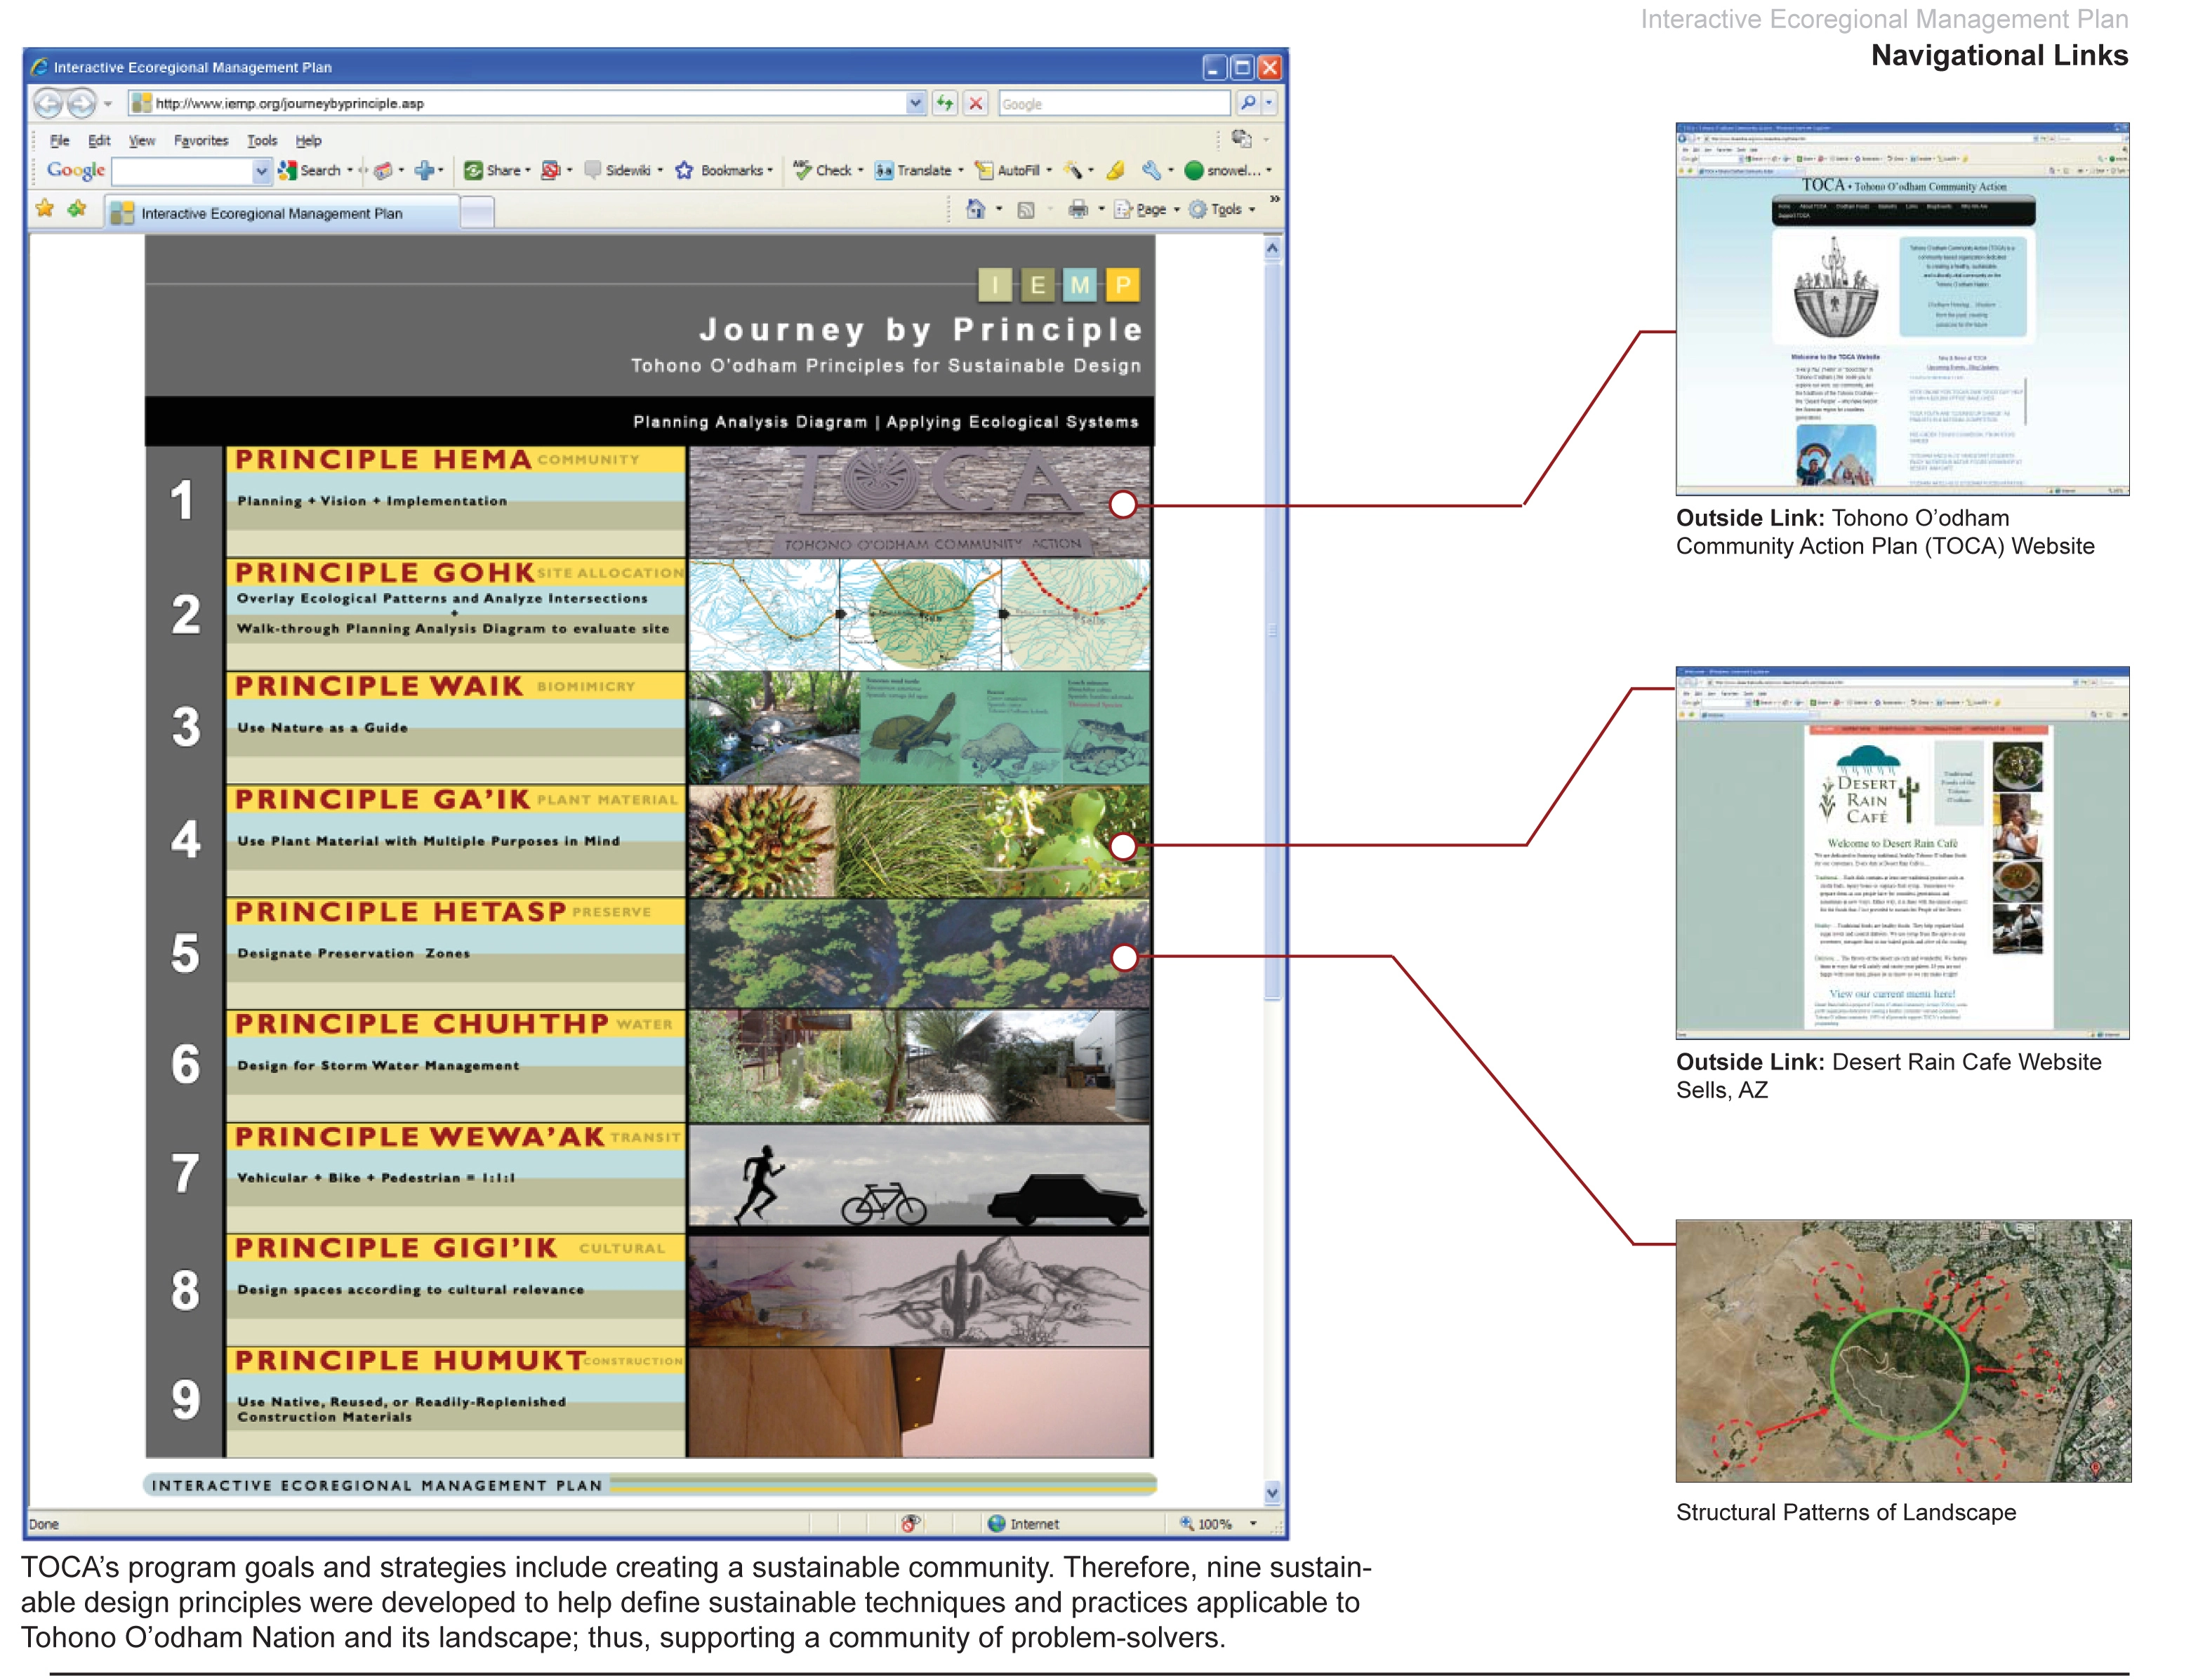Expand the Page menu dropdown
This screenshot has height=1680, width=2191.
click(1177, 209)
